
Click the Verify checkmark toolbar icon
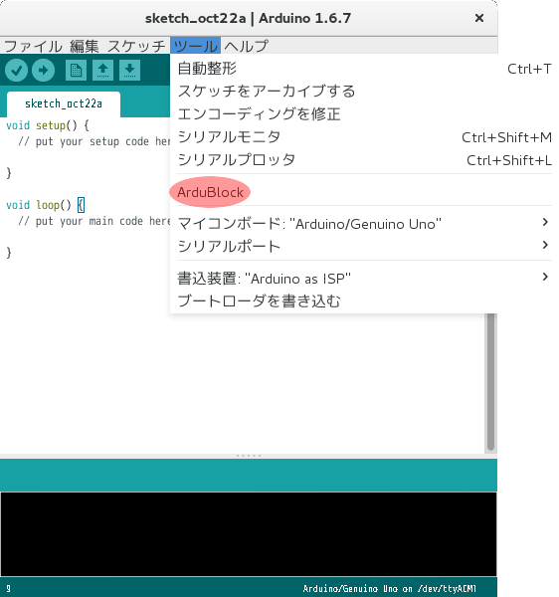click(16, 71)
